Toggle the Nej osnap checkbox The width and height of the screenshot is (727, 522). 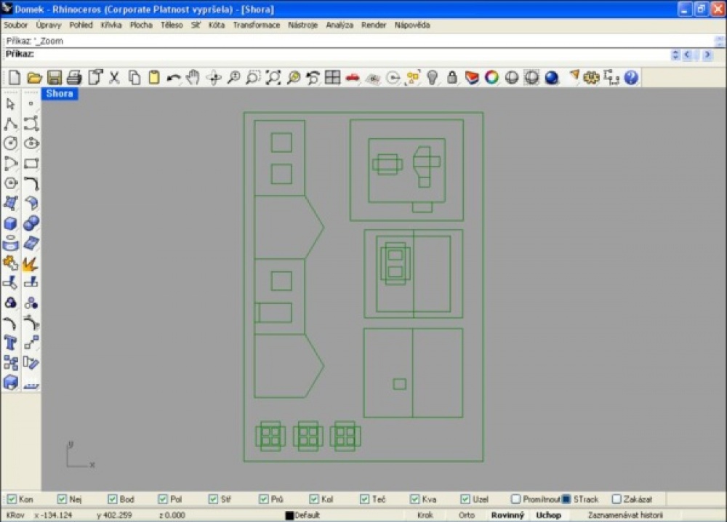click(x=62, y=499)
